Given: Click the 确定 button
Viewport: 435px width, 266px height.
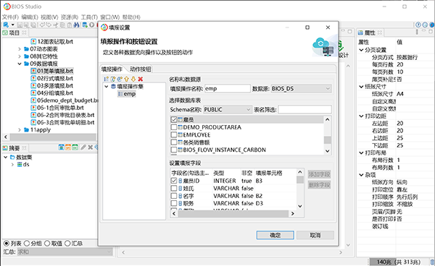Looking at the screenshot, I should coord(275,235).
